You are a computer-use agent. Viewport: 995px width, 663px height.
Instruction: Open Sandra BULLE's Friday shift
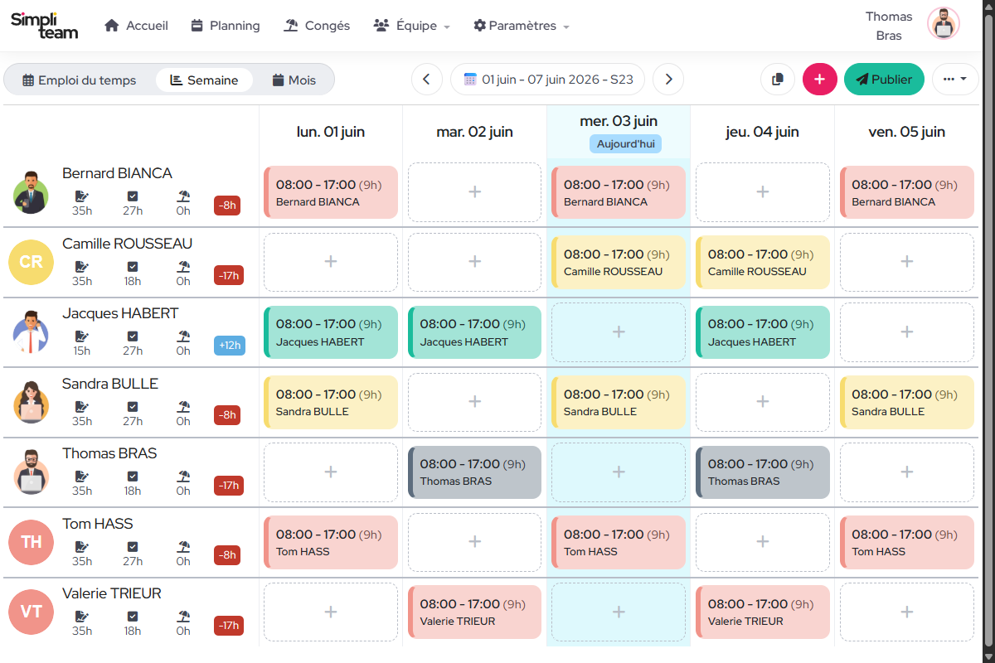[x=907, y=402]
